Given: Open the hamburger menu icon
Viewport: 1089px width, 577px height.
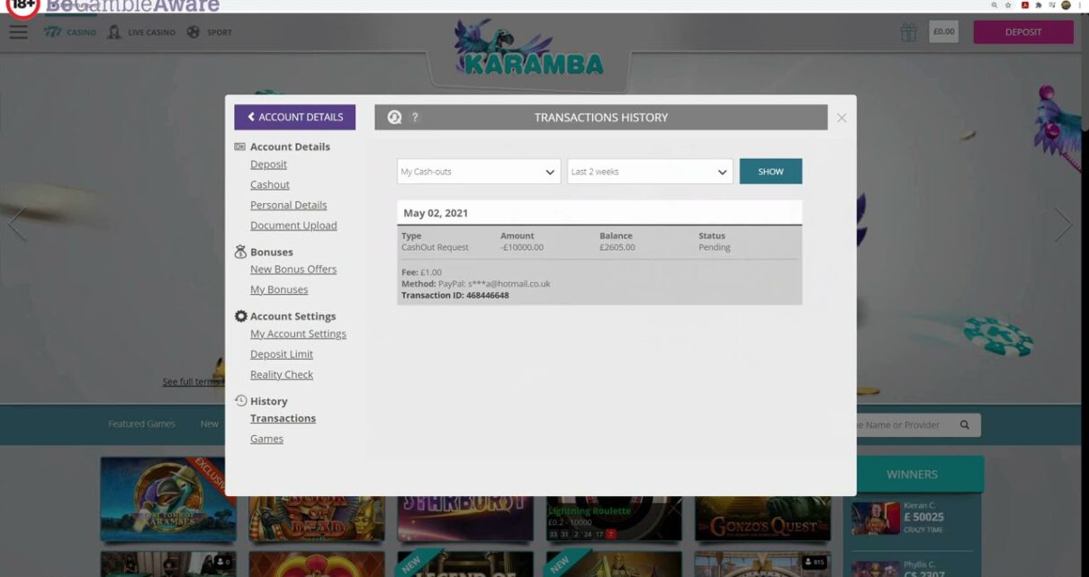Looking at the screenshot, I should click(18, 32).
